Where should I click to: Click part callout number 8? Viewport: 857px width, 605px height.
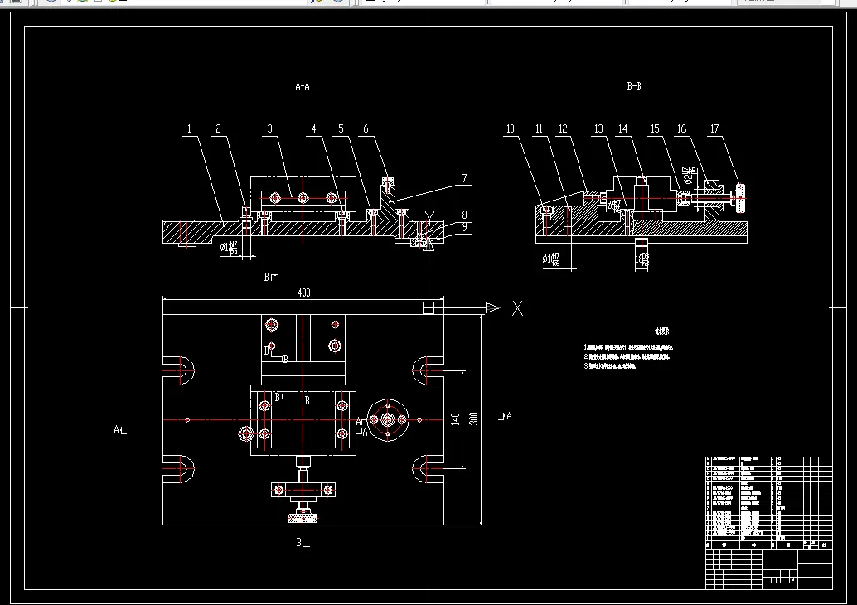465,215
